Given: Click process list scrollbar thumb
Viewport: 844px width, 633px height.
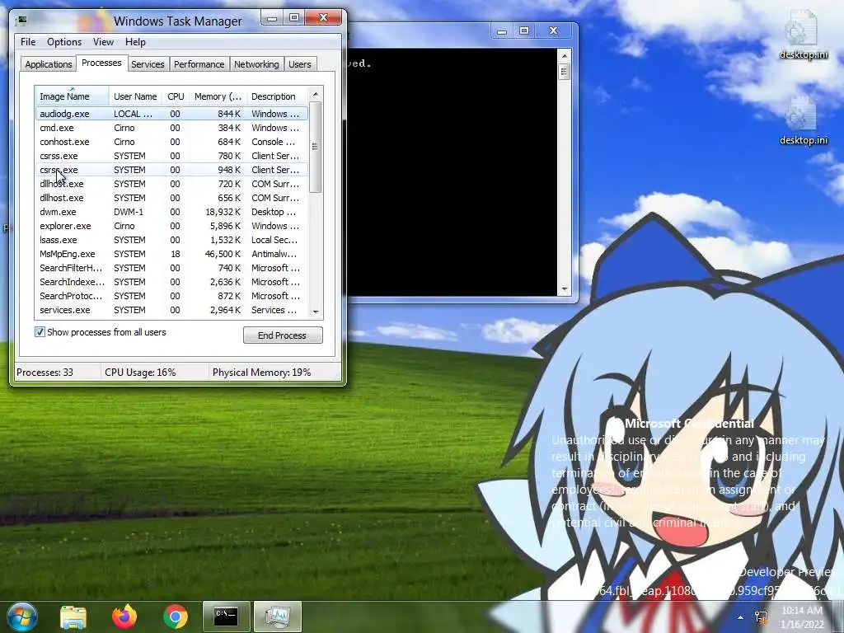Looking at the screenshot, I should pos(316,147).
